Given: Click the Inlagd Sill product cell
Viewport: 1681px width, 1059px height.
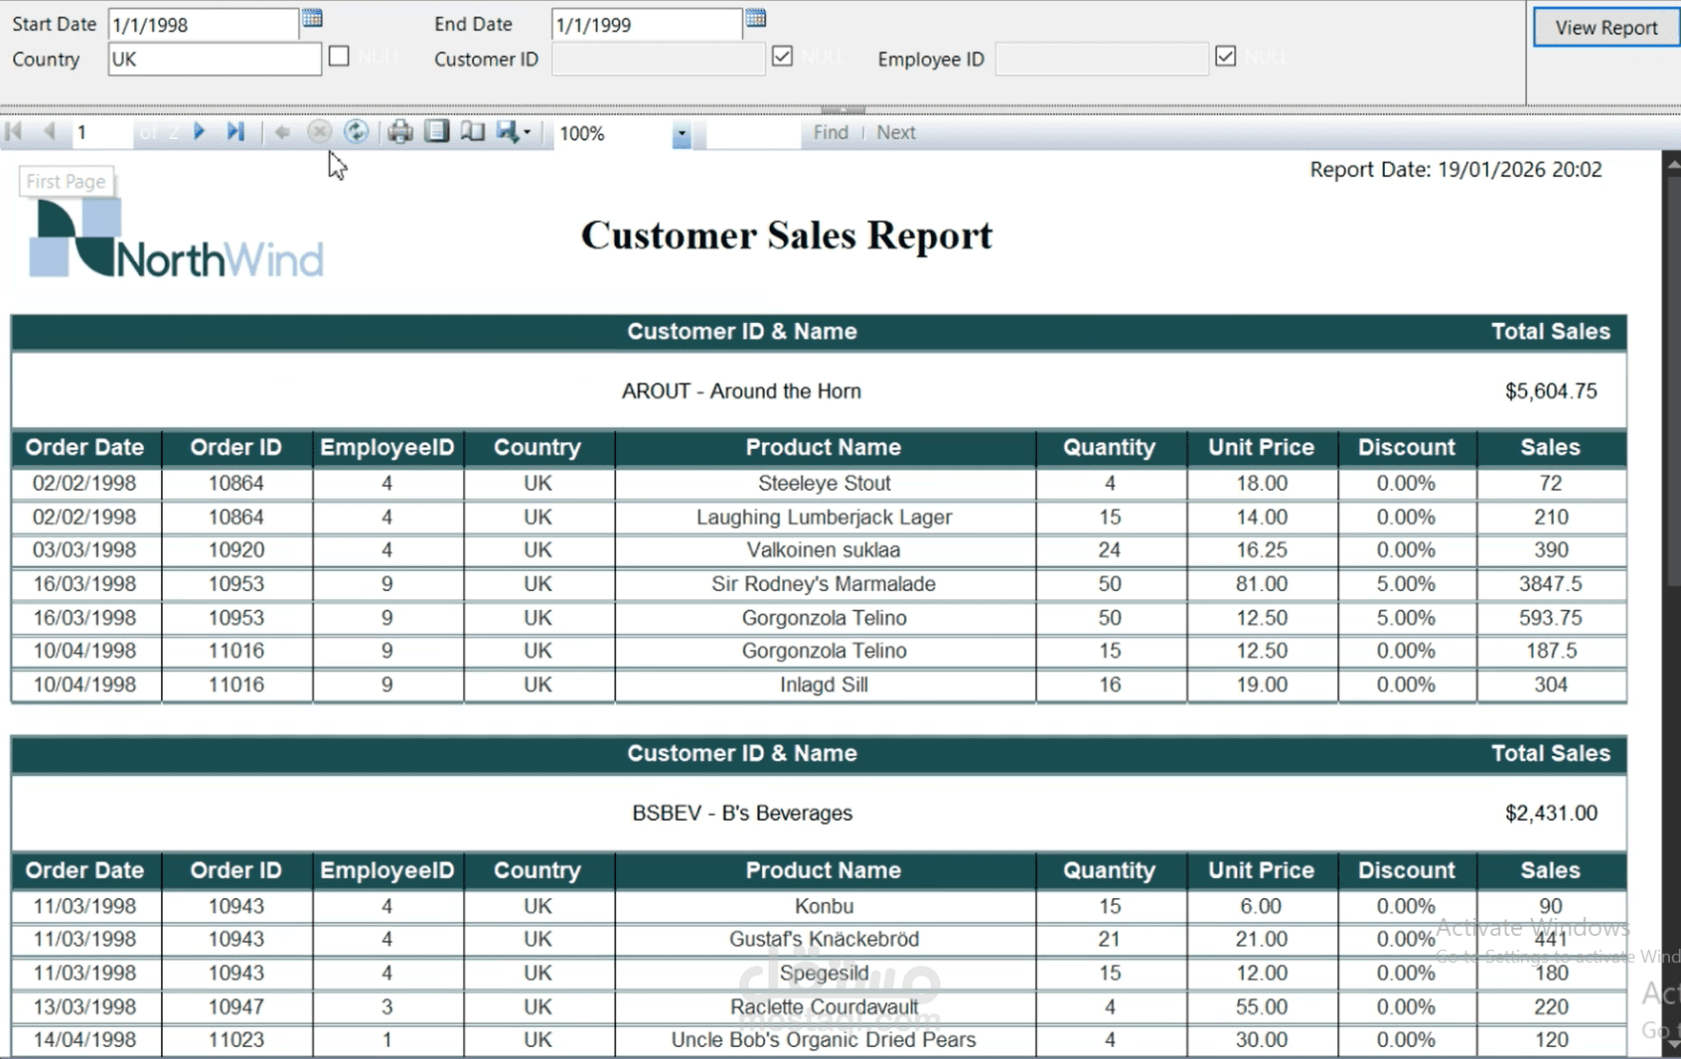Looking at the screenshot, I should 825,684.
